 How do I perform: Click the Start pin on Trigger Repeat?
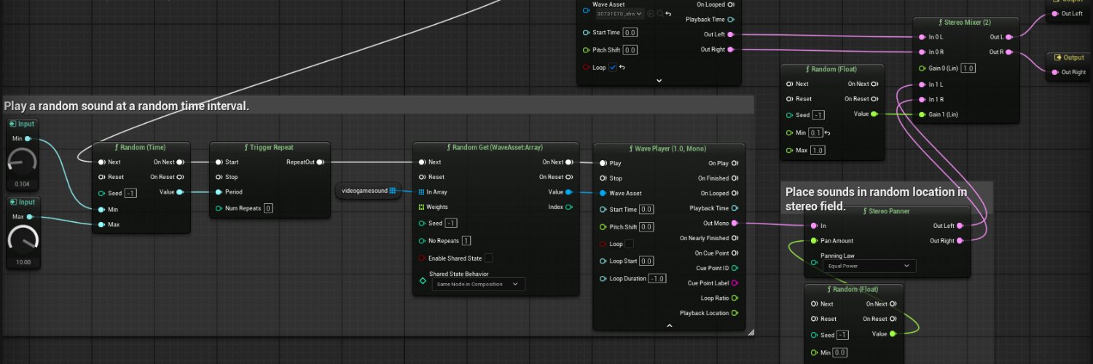coord(219,162)
